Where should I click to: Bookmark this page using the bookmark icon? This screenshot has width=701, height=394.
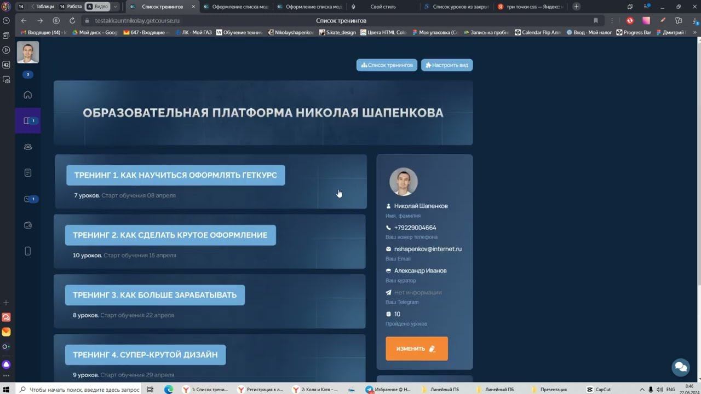pyautogui.click(x=596, y=20)
